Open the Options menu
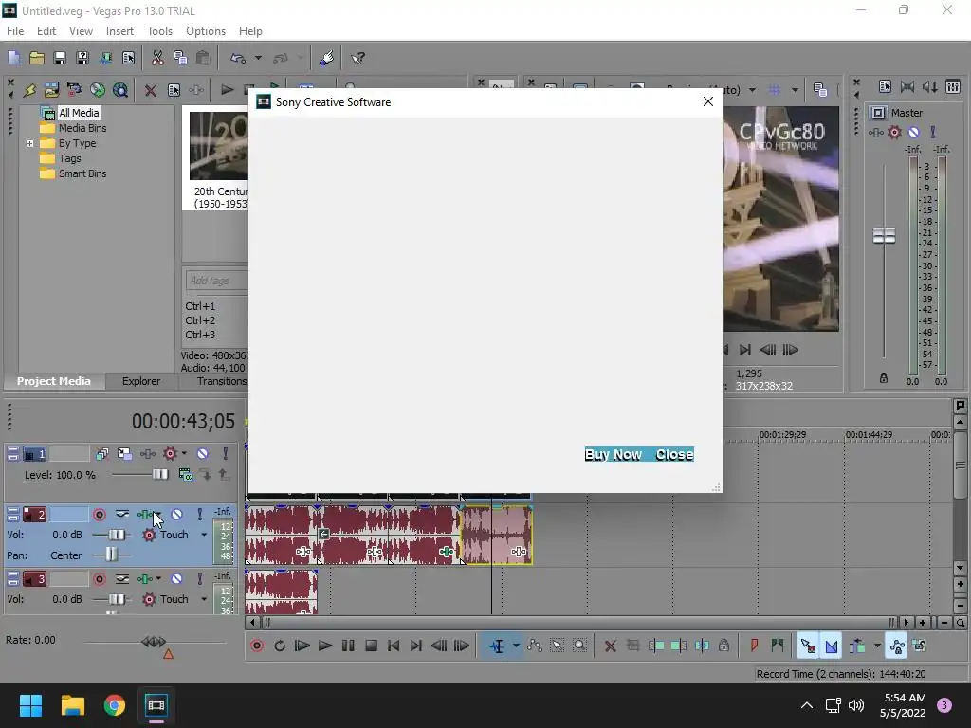Screen dimensions: 971x728 206,31
